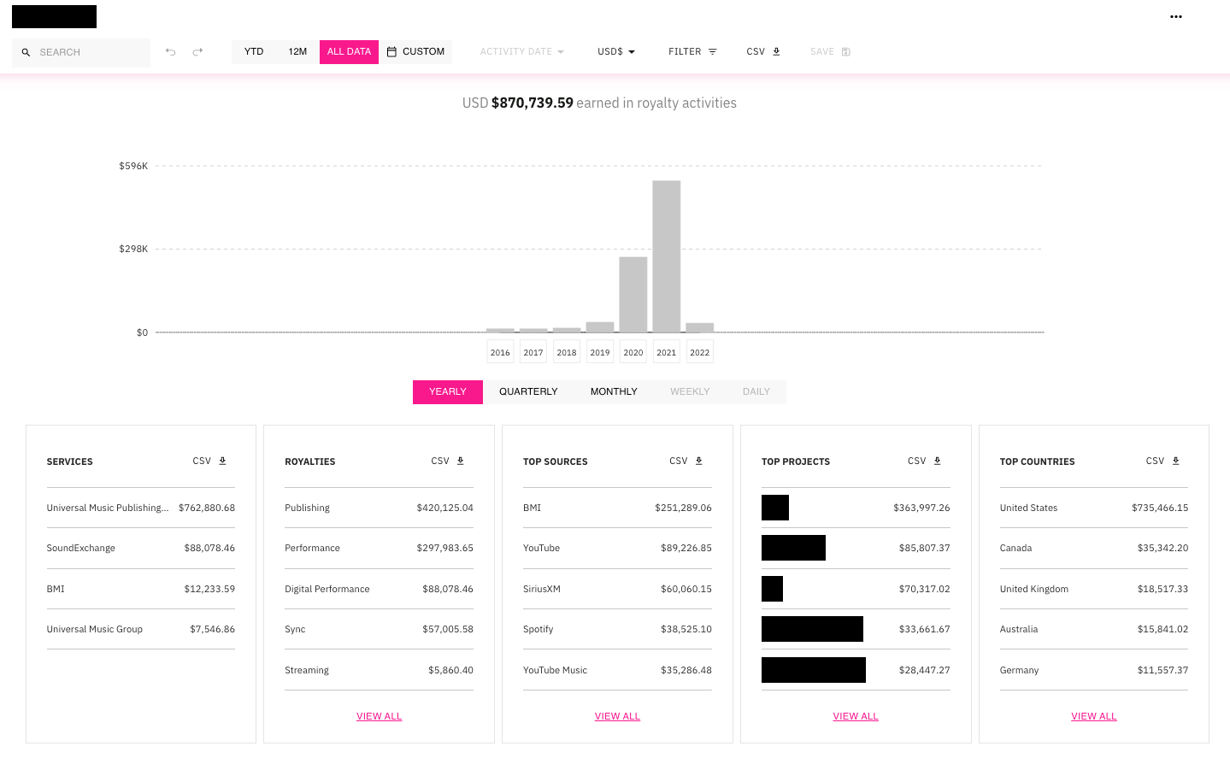
Task: Select the YTD date range tab
Action: click(254, 52)
